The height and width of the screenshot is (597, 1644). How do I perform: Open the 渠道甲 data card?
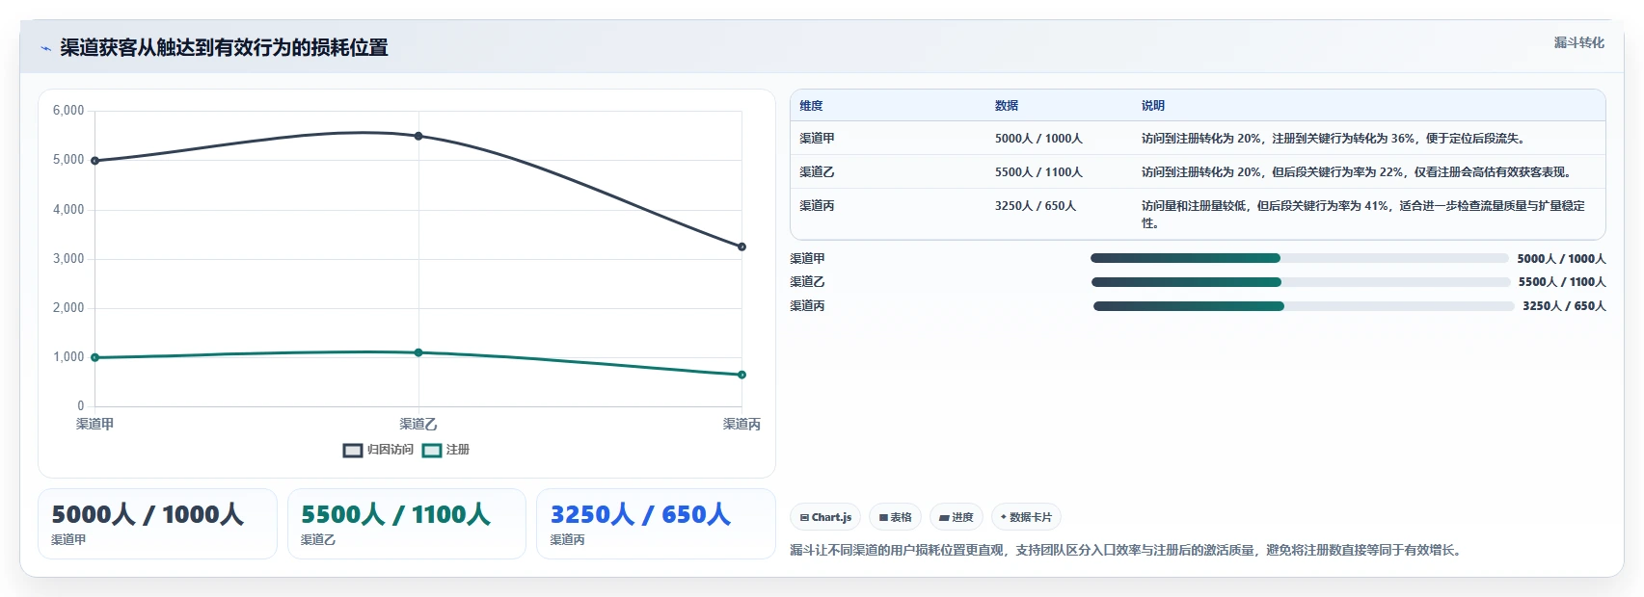click(157, 524)
